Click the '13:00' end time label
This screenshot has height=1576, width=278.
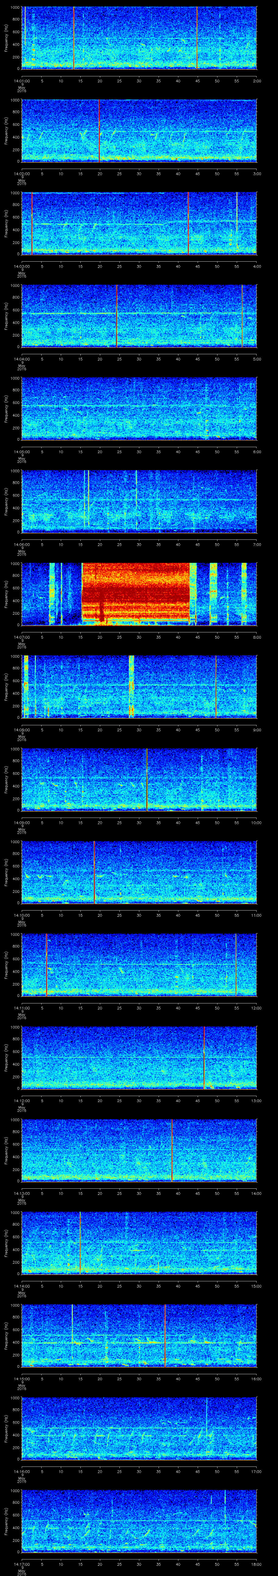[x=256, y=1101]
